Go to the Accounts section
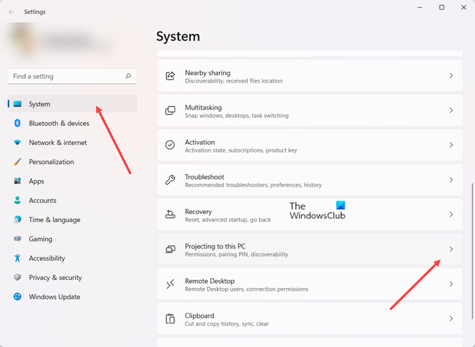 pos(42,201)
